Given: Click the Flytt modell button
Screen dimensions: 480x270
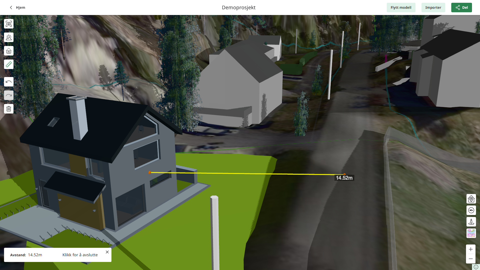Looking at the screenshot, I should (401, 7).
